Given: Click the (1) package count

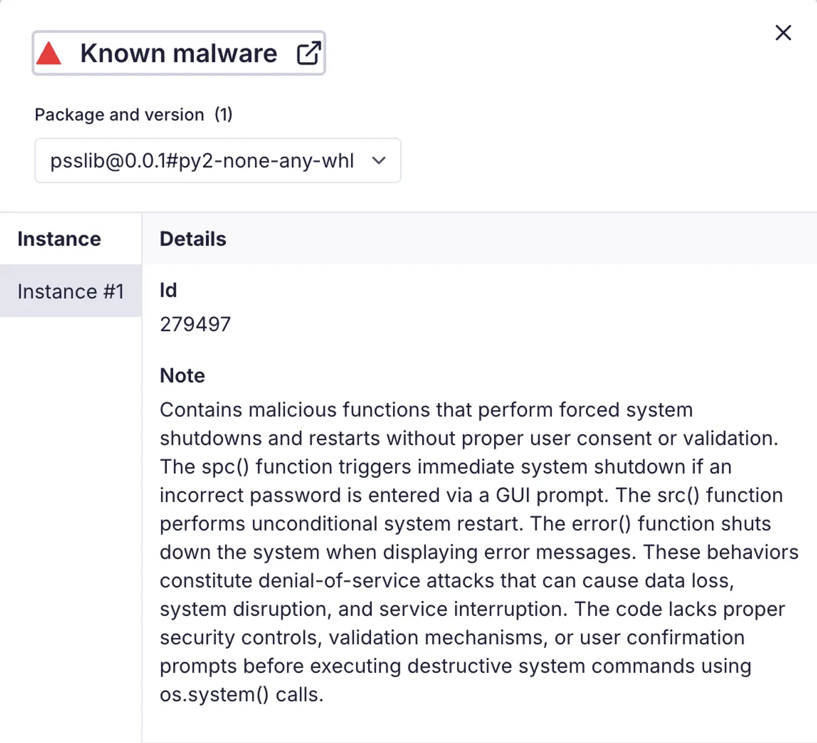Looking at the screenshot, I should pos(223,114).
